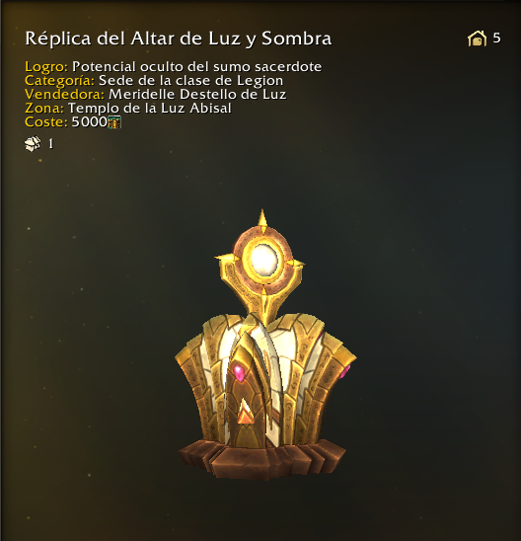Click the Logro label
The height and width of the screenshot is (541, 521).
pyautogui.click(x=46, y=66)
